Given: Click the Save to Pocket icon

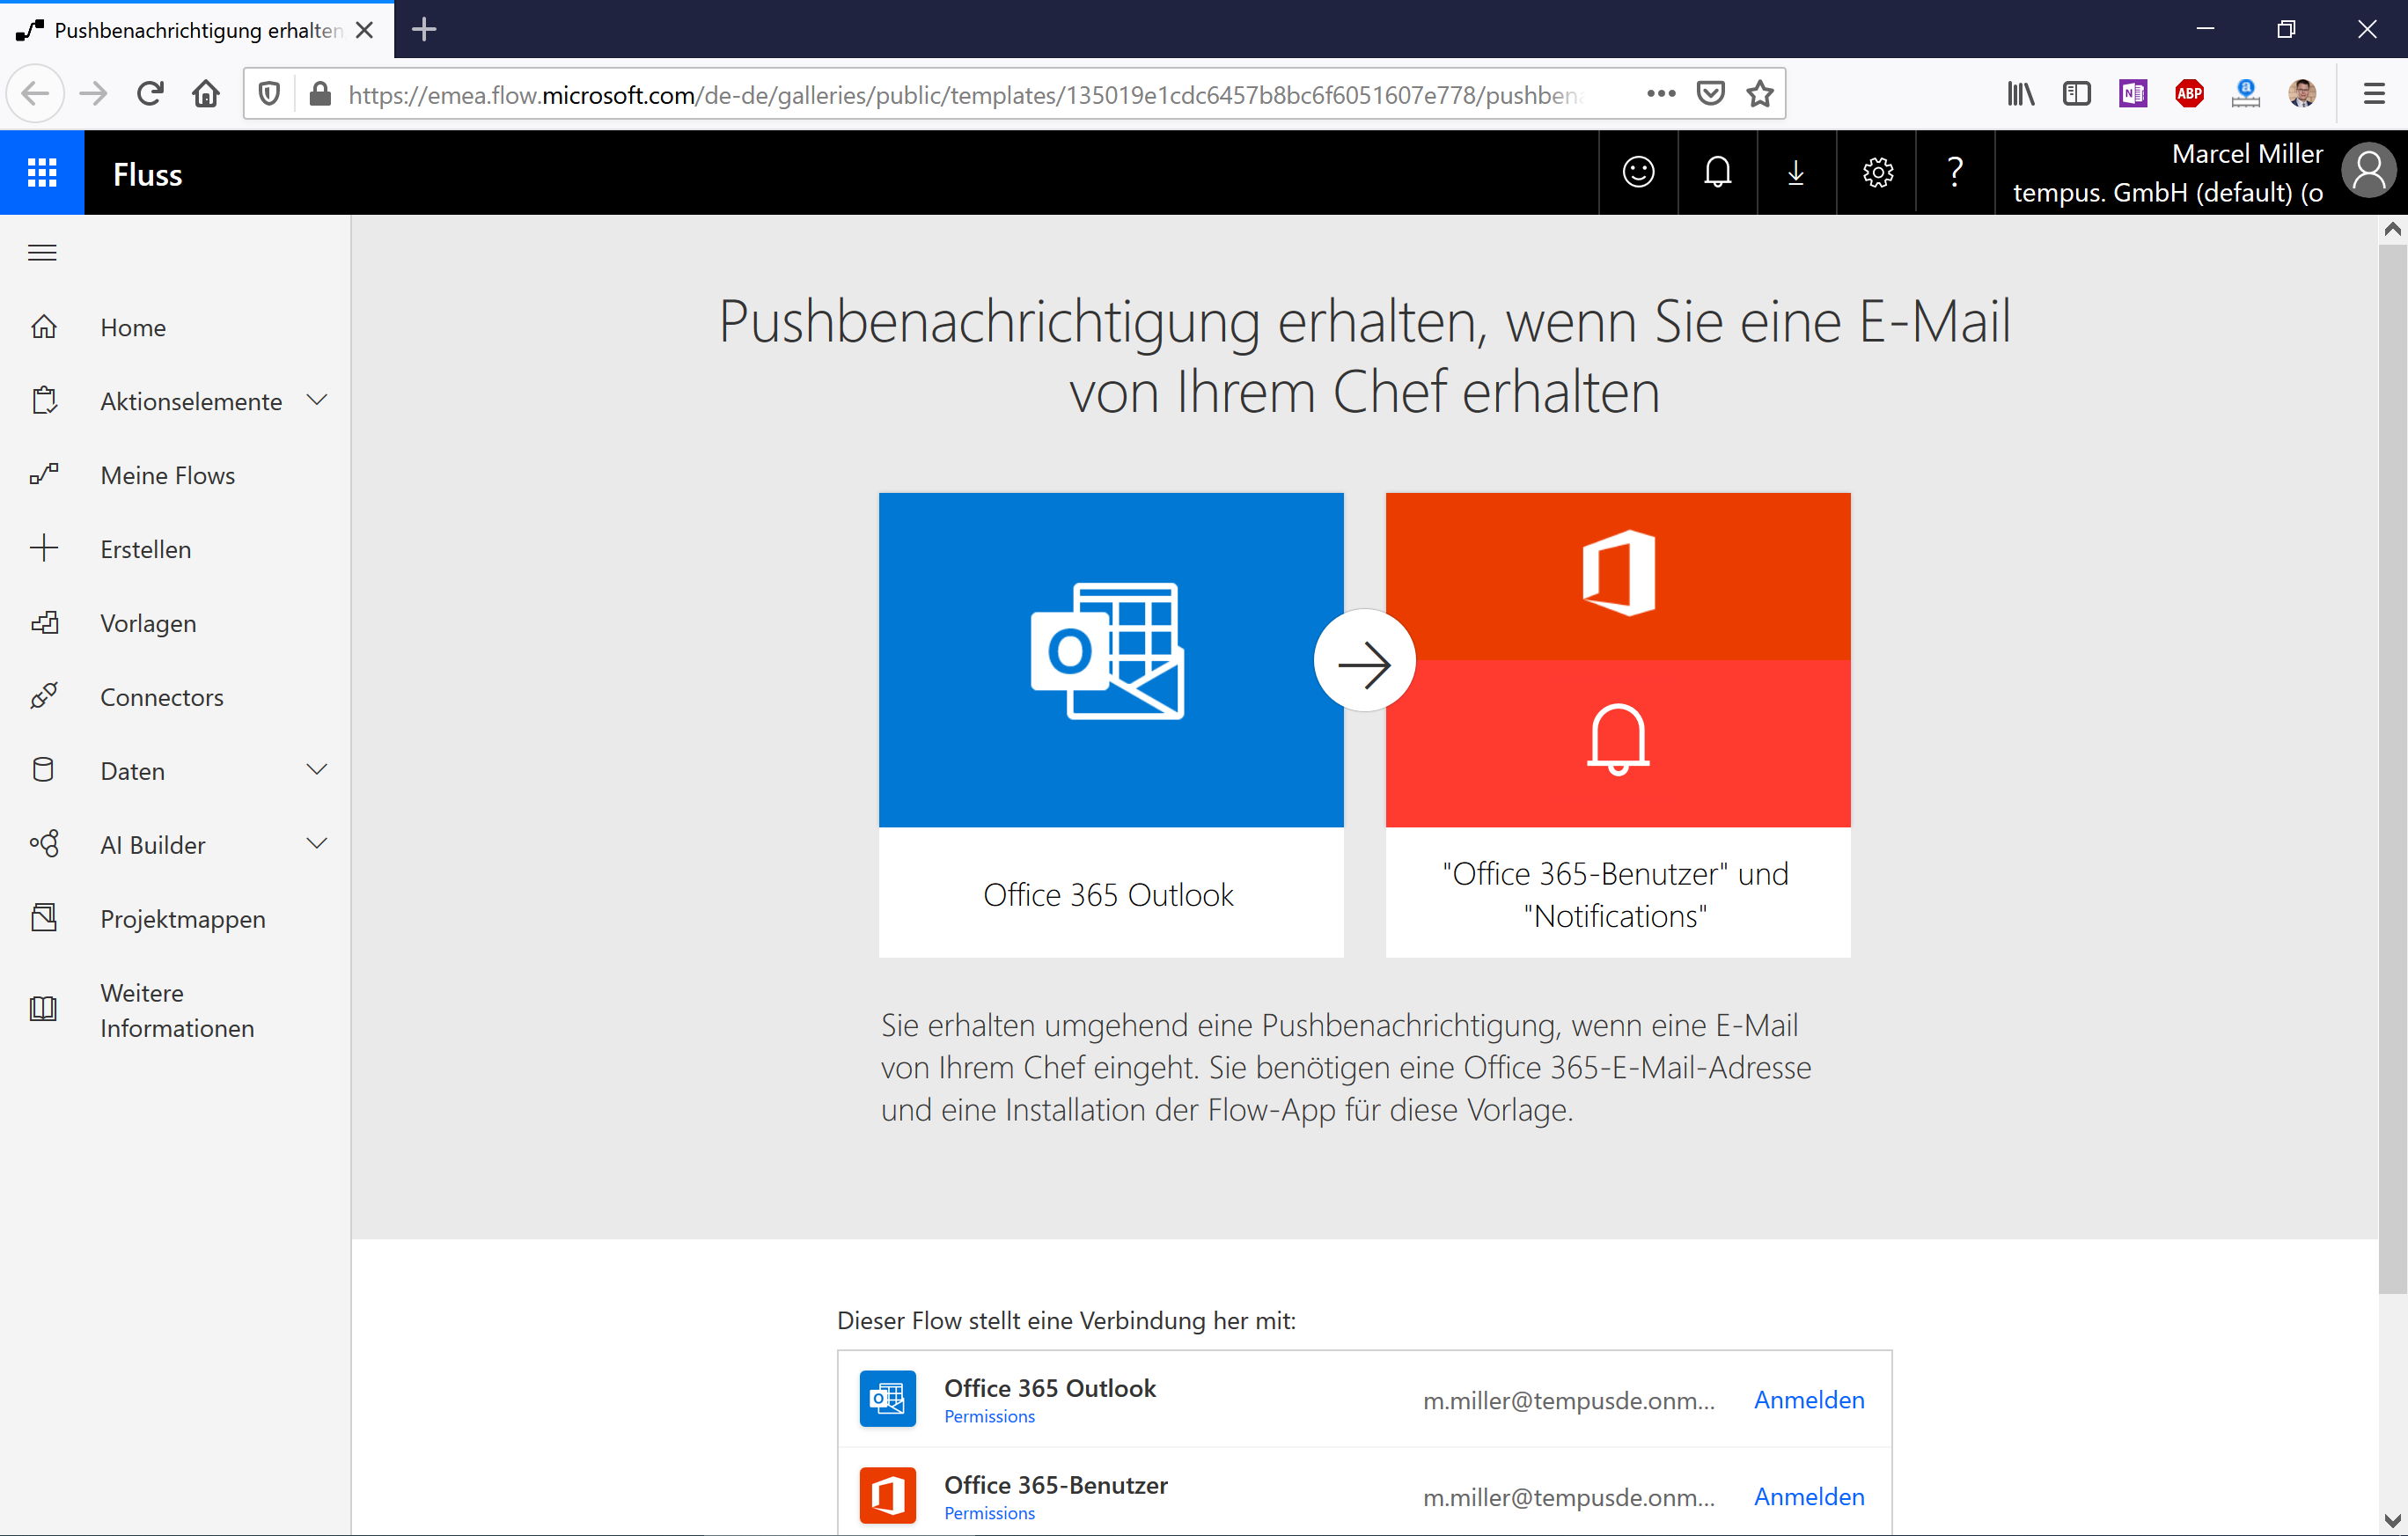Looking at the screenshot, I should tap(1711, 94).
